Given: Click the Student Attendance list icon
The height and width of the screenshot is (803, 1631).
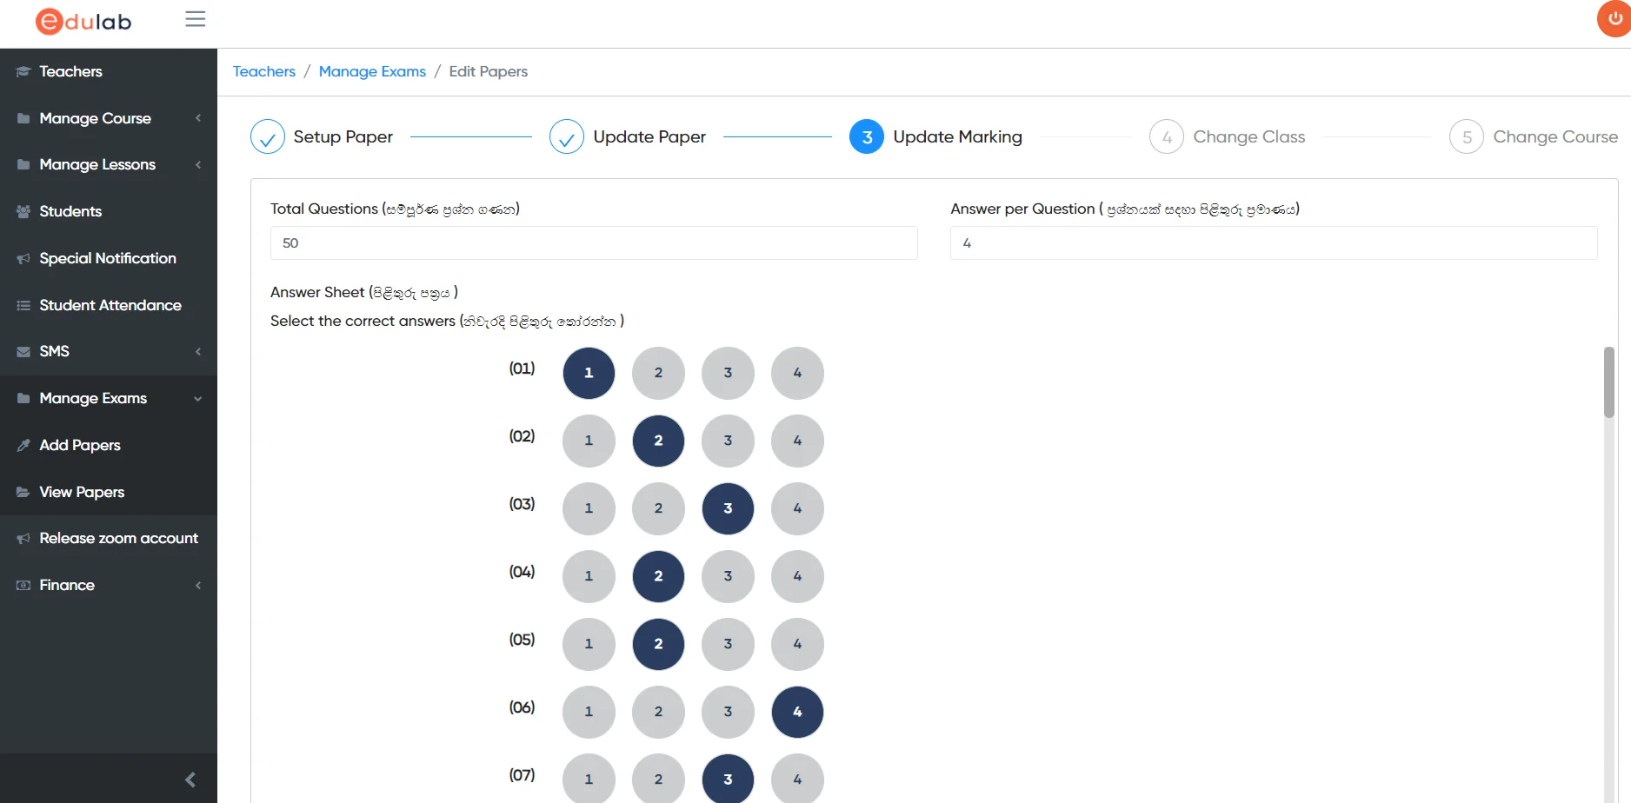Looking at the screenshot, I should point(23,305).
